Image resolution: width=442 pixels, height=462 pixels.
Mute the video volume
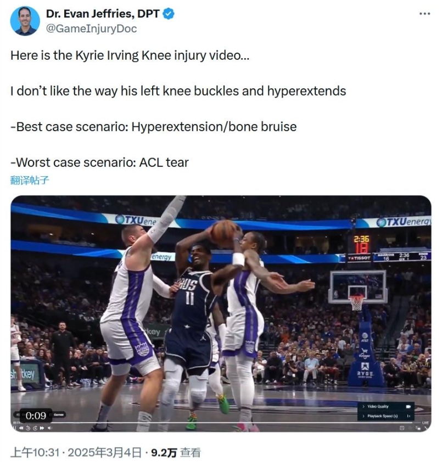pyautogui.click(x=49, y=427)
